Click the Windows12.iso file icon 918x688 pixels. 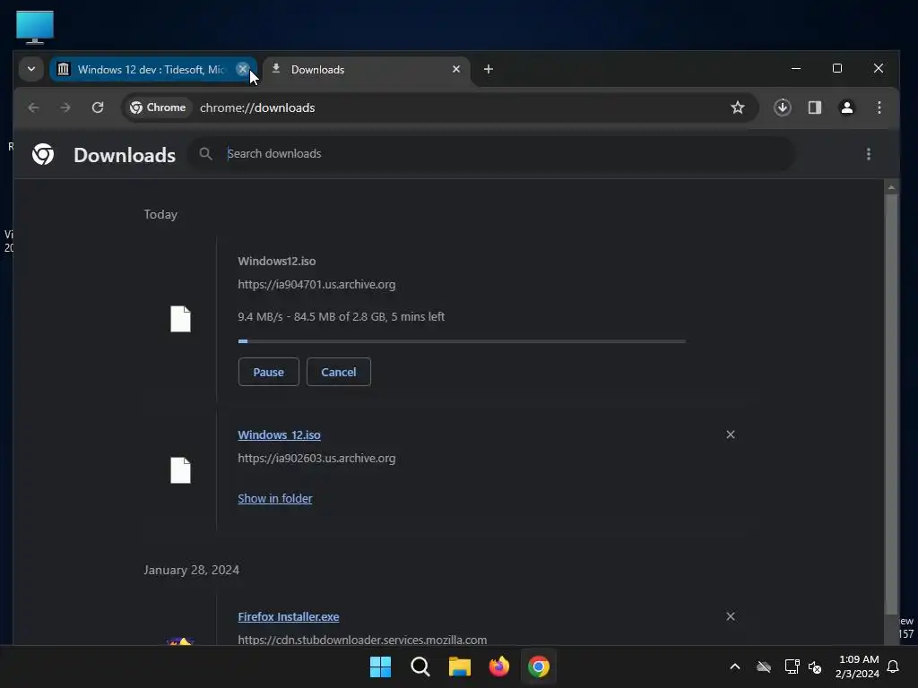[x=180, y=320]
